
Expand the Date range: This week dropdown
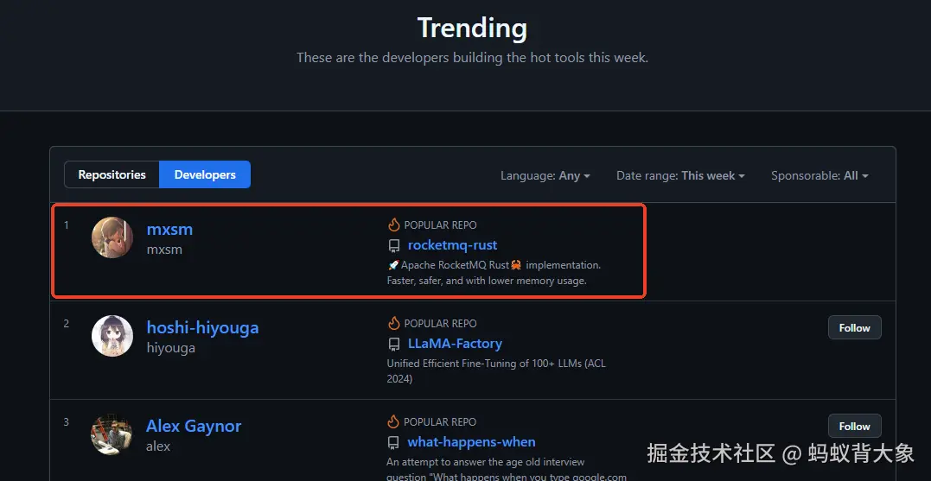[679, 175]
